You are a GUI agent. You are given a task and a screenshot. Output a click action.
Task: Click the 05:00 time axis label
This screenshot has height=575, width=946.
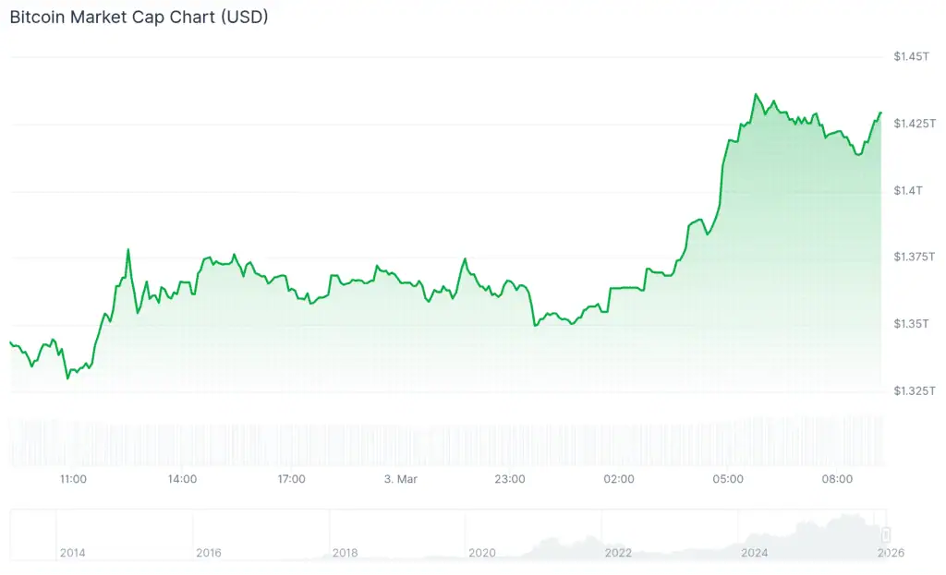[x=728, y=479]
